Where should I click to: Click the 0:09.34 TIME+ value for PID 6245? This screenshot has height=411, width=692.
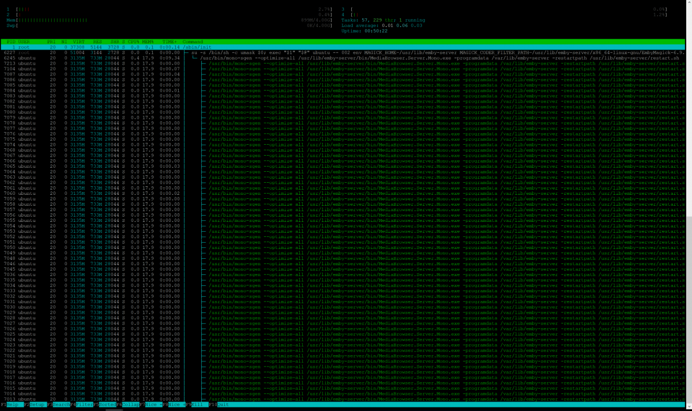click(x=170, y=58)
